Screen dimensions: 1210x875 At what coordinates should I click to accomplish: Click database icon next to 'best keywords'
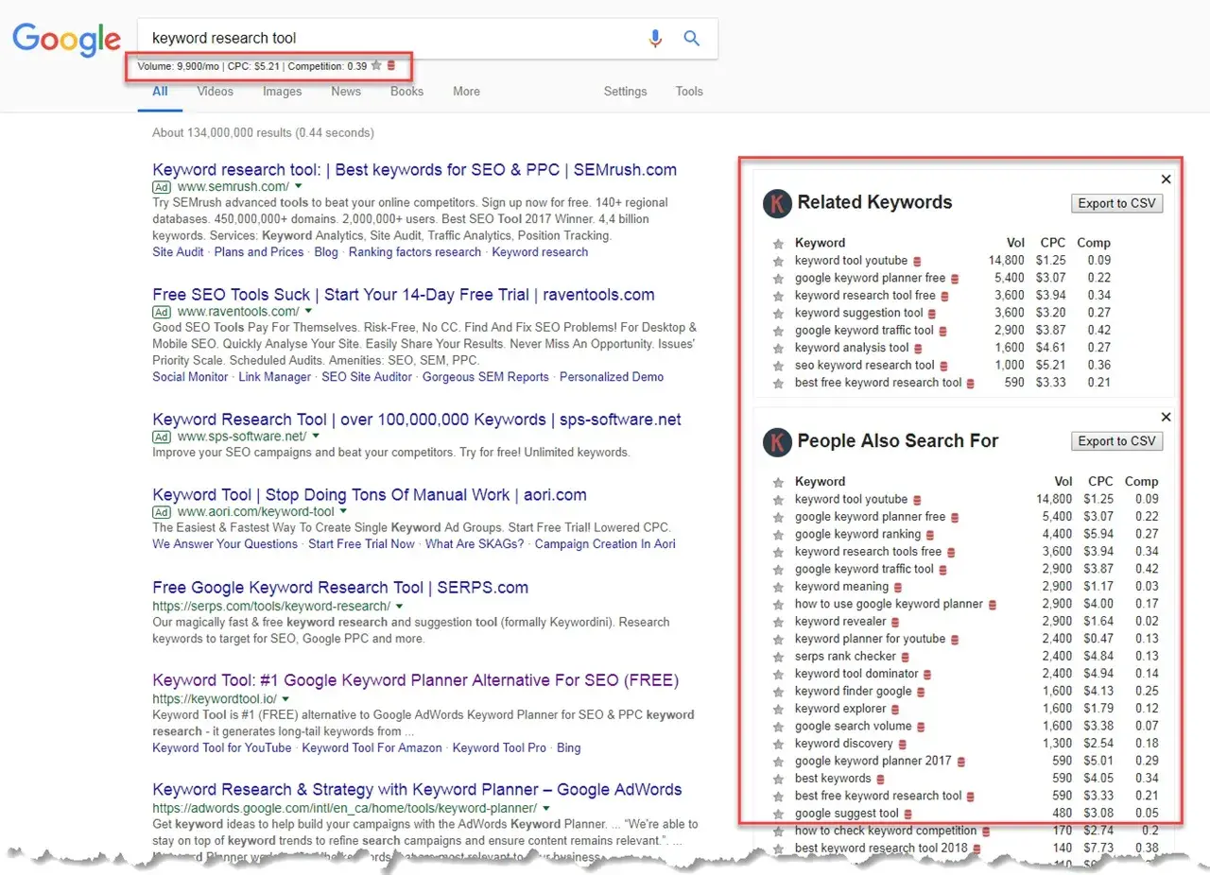[x=880, y=779]
